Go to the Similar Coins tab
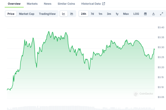166x110 pixels. pyautogui.click(x=66, y=4)
